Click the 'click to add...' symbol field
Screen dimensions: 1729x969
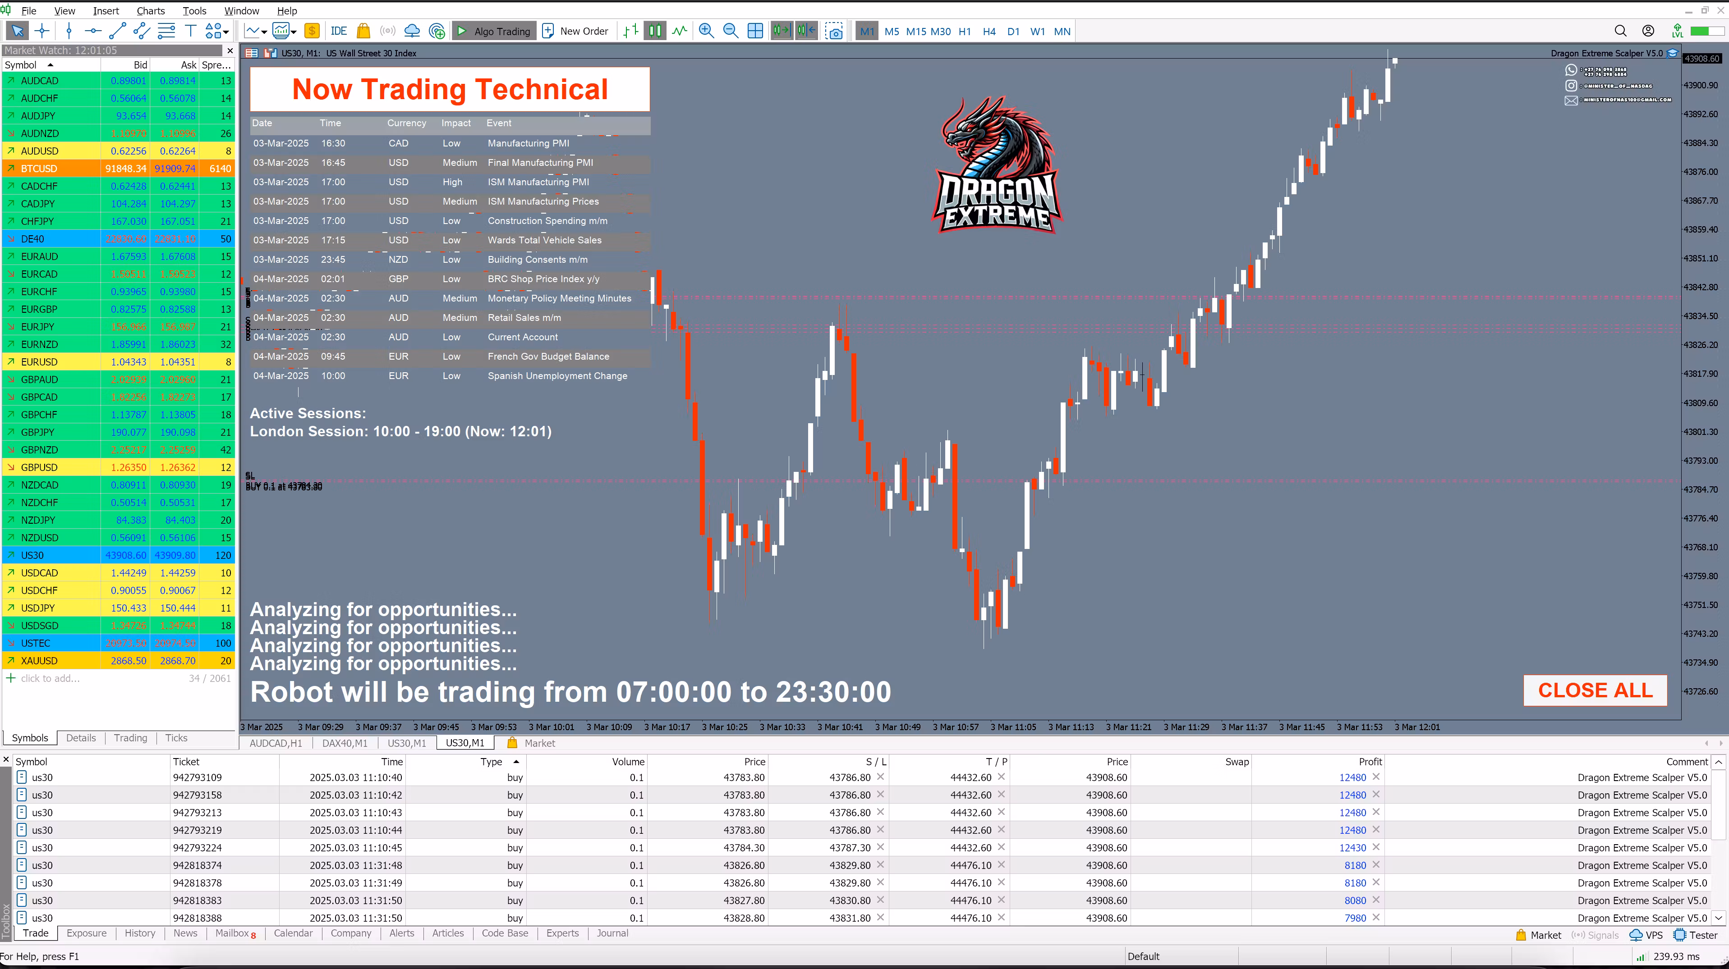(x=51, y=679)
